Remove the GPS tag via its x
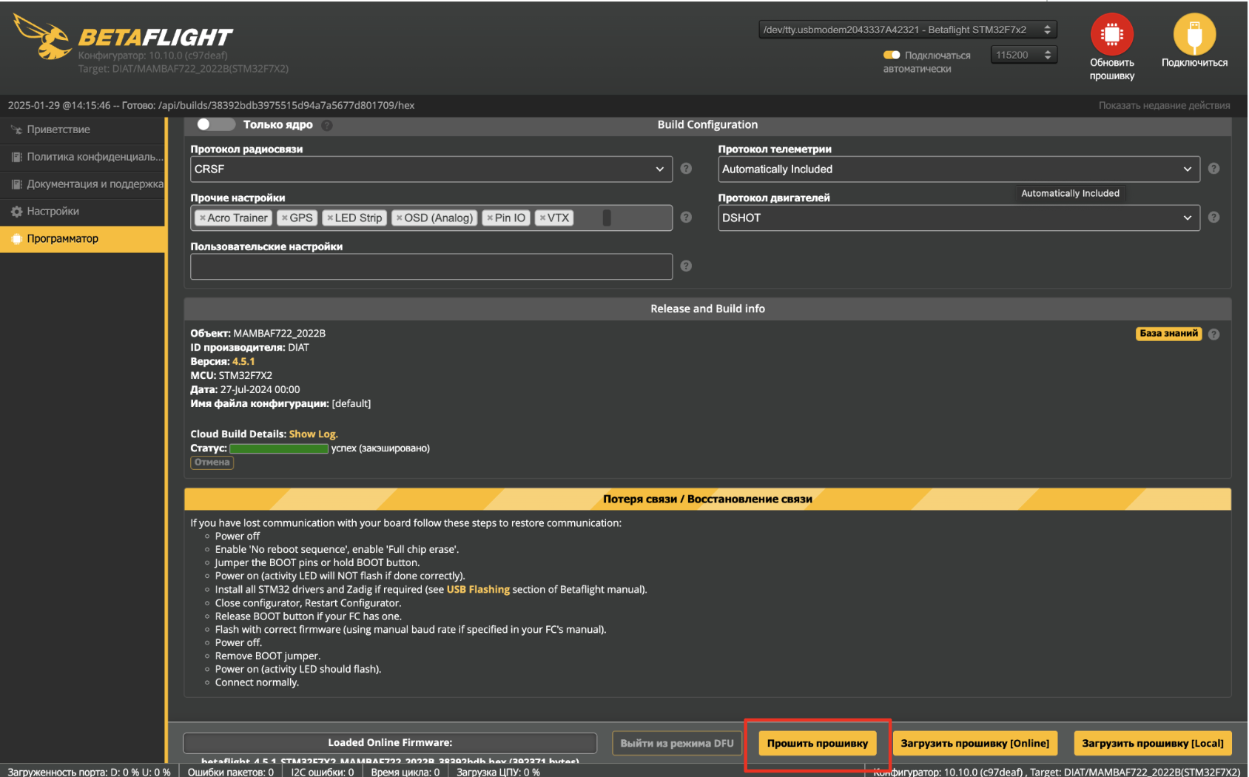 coord(284,218)
